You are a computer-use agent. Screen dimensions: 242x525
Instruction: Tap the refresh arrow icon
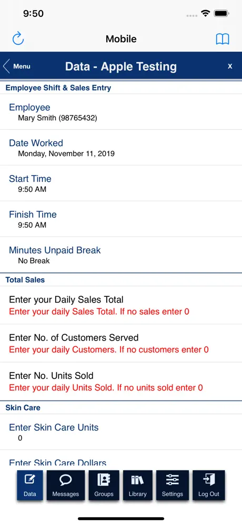pos(18,39)
